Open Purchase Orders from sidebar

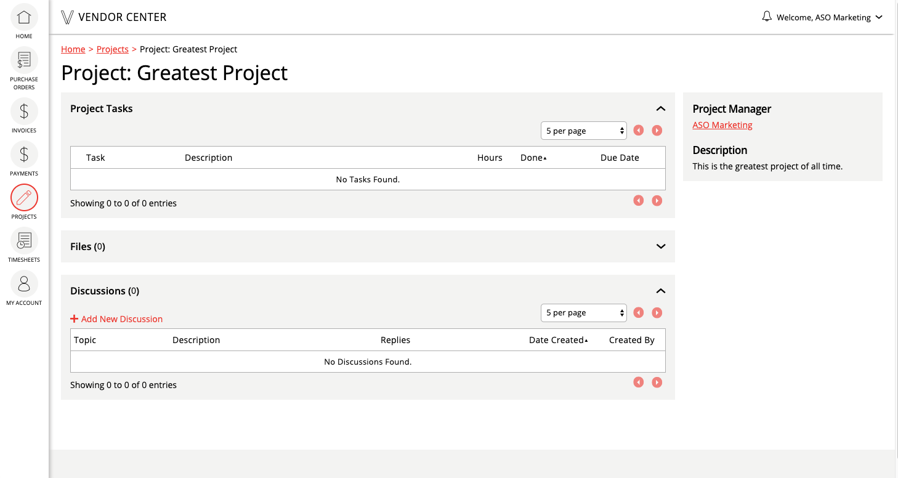pyautogui.click(x=24, y=60)
